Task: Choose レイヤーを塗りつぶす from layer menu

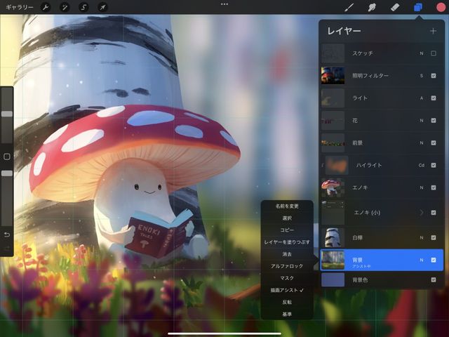Action: coord(287,242)
